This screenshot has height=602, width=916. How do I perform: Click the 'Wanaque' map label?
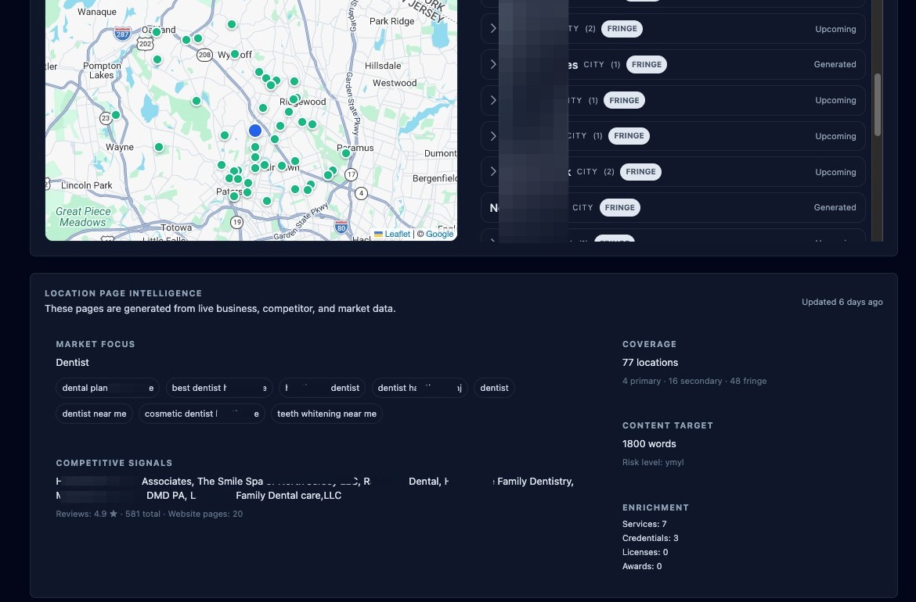tap(97, 12)
